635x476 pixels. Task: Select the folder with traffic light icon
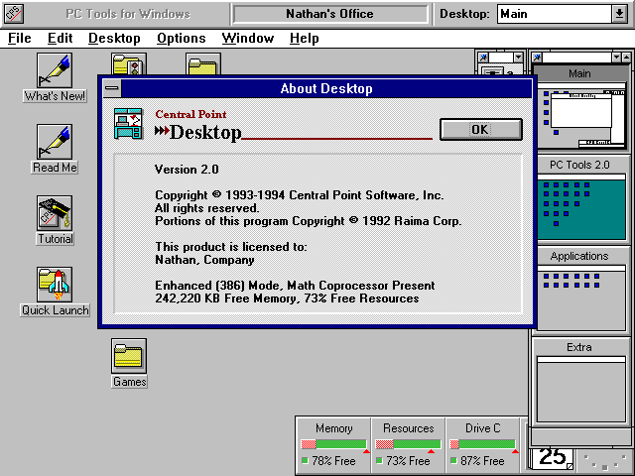coord(129,63)
